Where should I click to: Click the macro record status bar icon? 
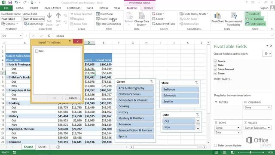pyautogui.click(x=14, y=152)
